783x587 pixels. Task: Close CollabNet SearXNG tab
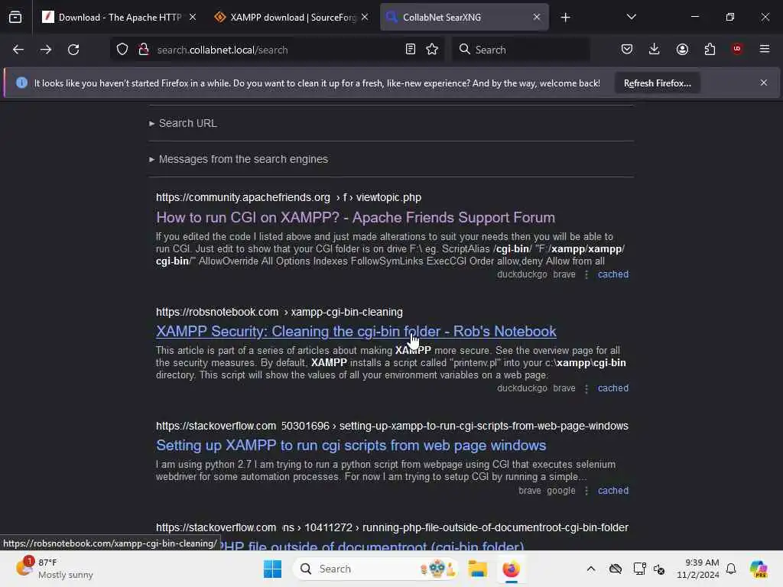(536, 18)
